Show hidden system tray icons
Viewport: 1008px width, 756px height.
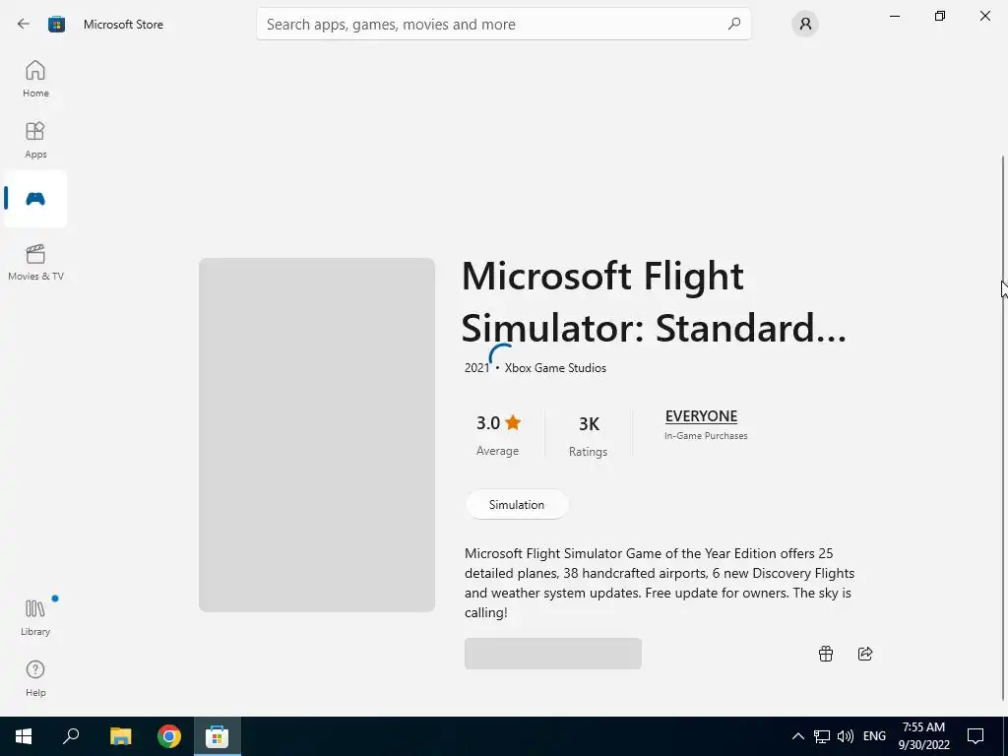point(797,736)
